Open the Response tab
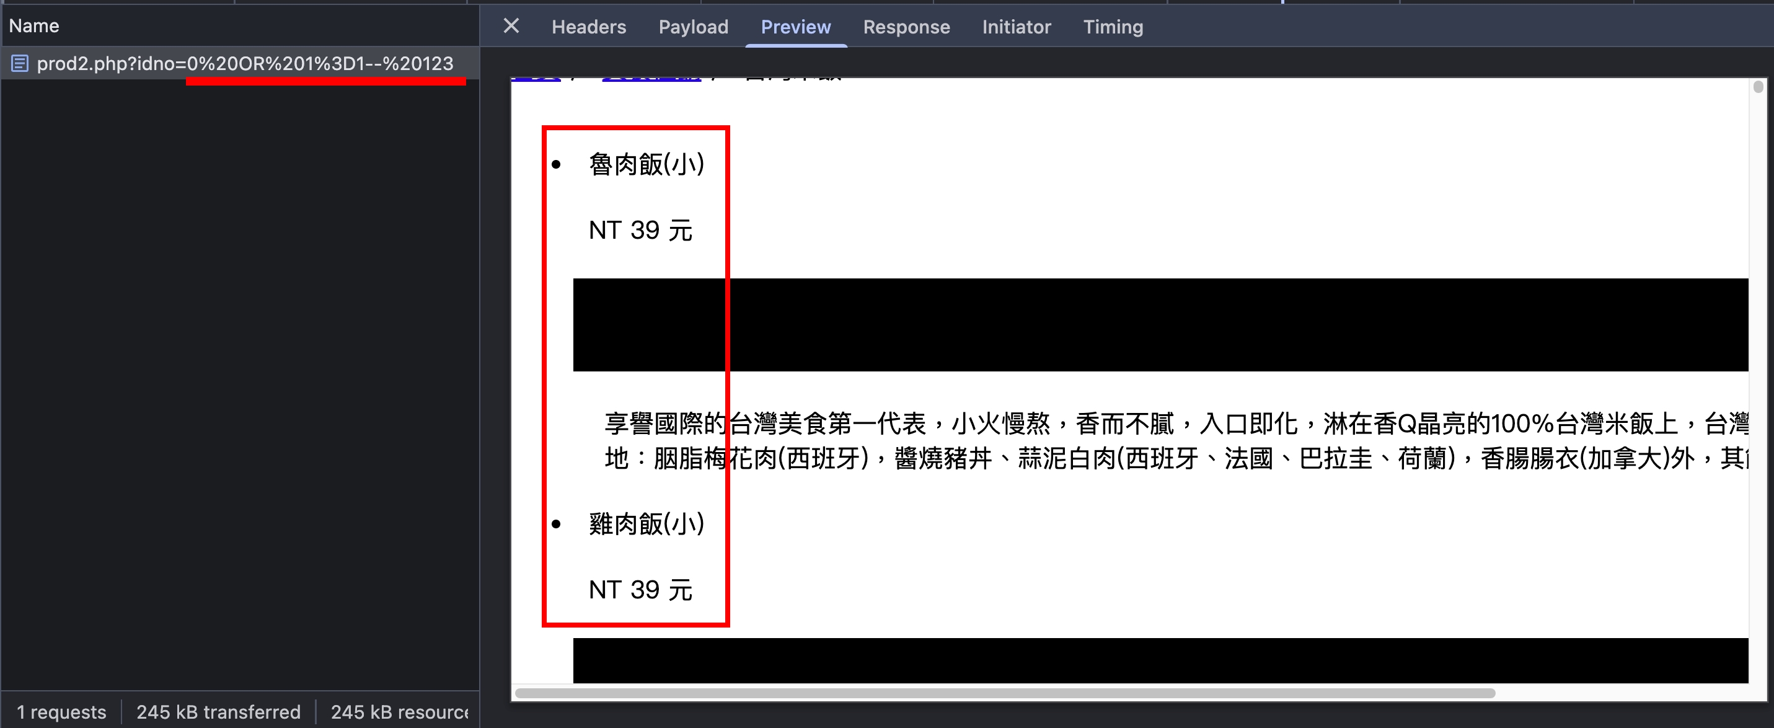This screenshot has height=728, width=1774. tap(906, 27)
